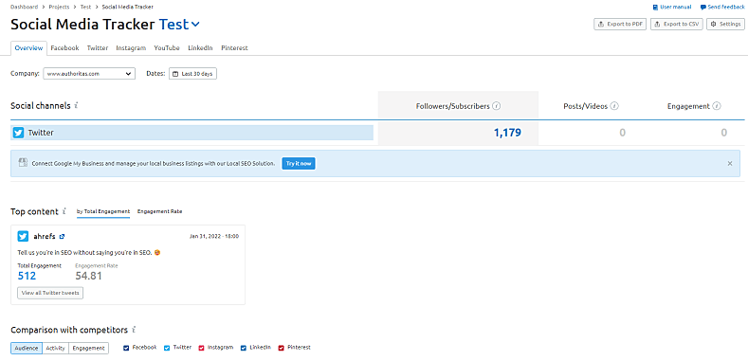Switch to the Pinterest tab
748x361 pixels.
(x=234, y=48)
